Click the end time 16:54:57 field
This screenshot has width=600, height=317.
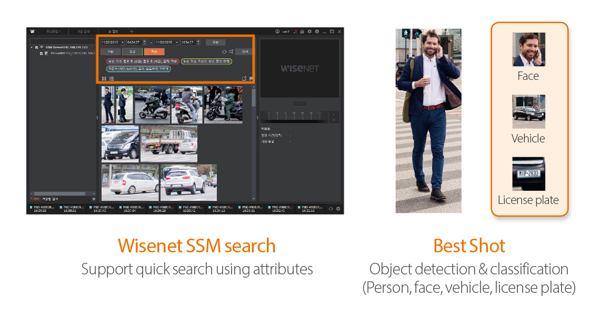click(188, 43)
